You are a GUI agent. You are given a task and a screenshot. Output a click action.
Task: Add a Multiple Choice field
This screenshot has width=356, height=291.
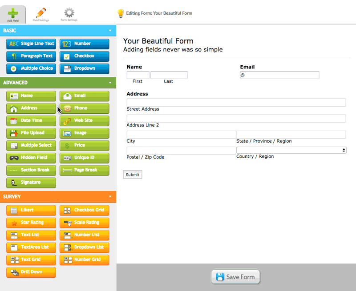(31, 68)
